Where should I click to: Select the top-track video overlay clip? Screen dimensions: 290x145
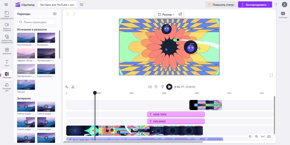click(206, 105)
